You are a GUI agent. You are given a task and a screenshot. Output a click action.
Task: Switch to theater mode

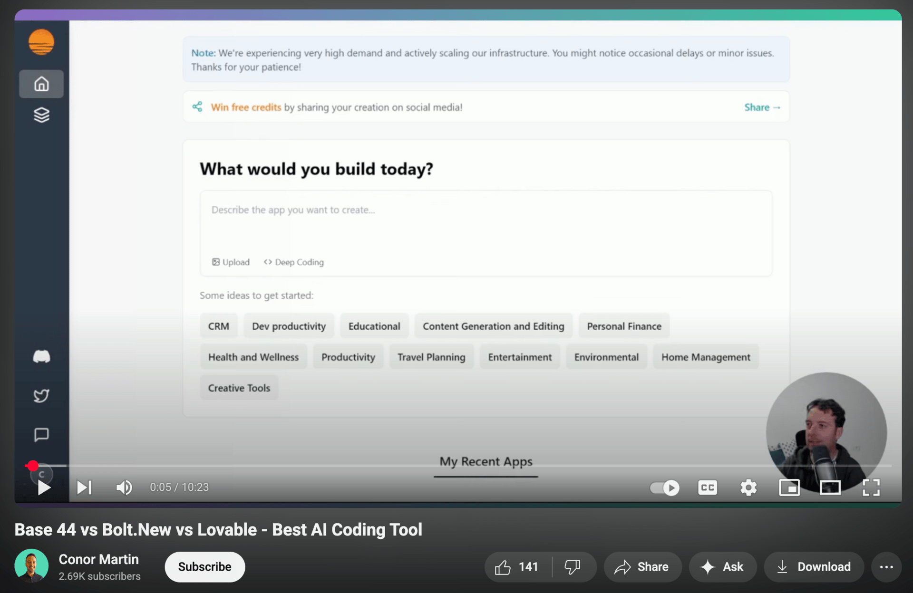tap(830, 488)
